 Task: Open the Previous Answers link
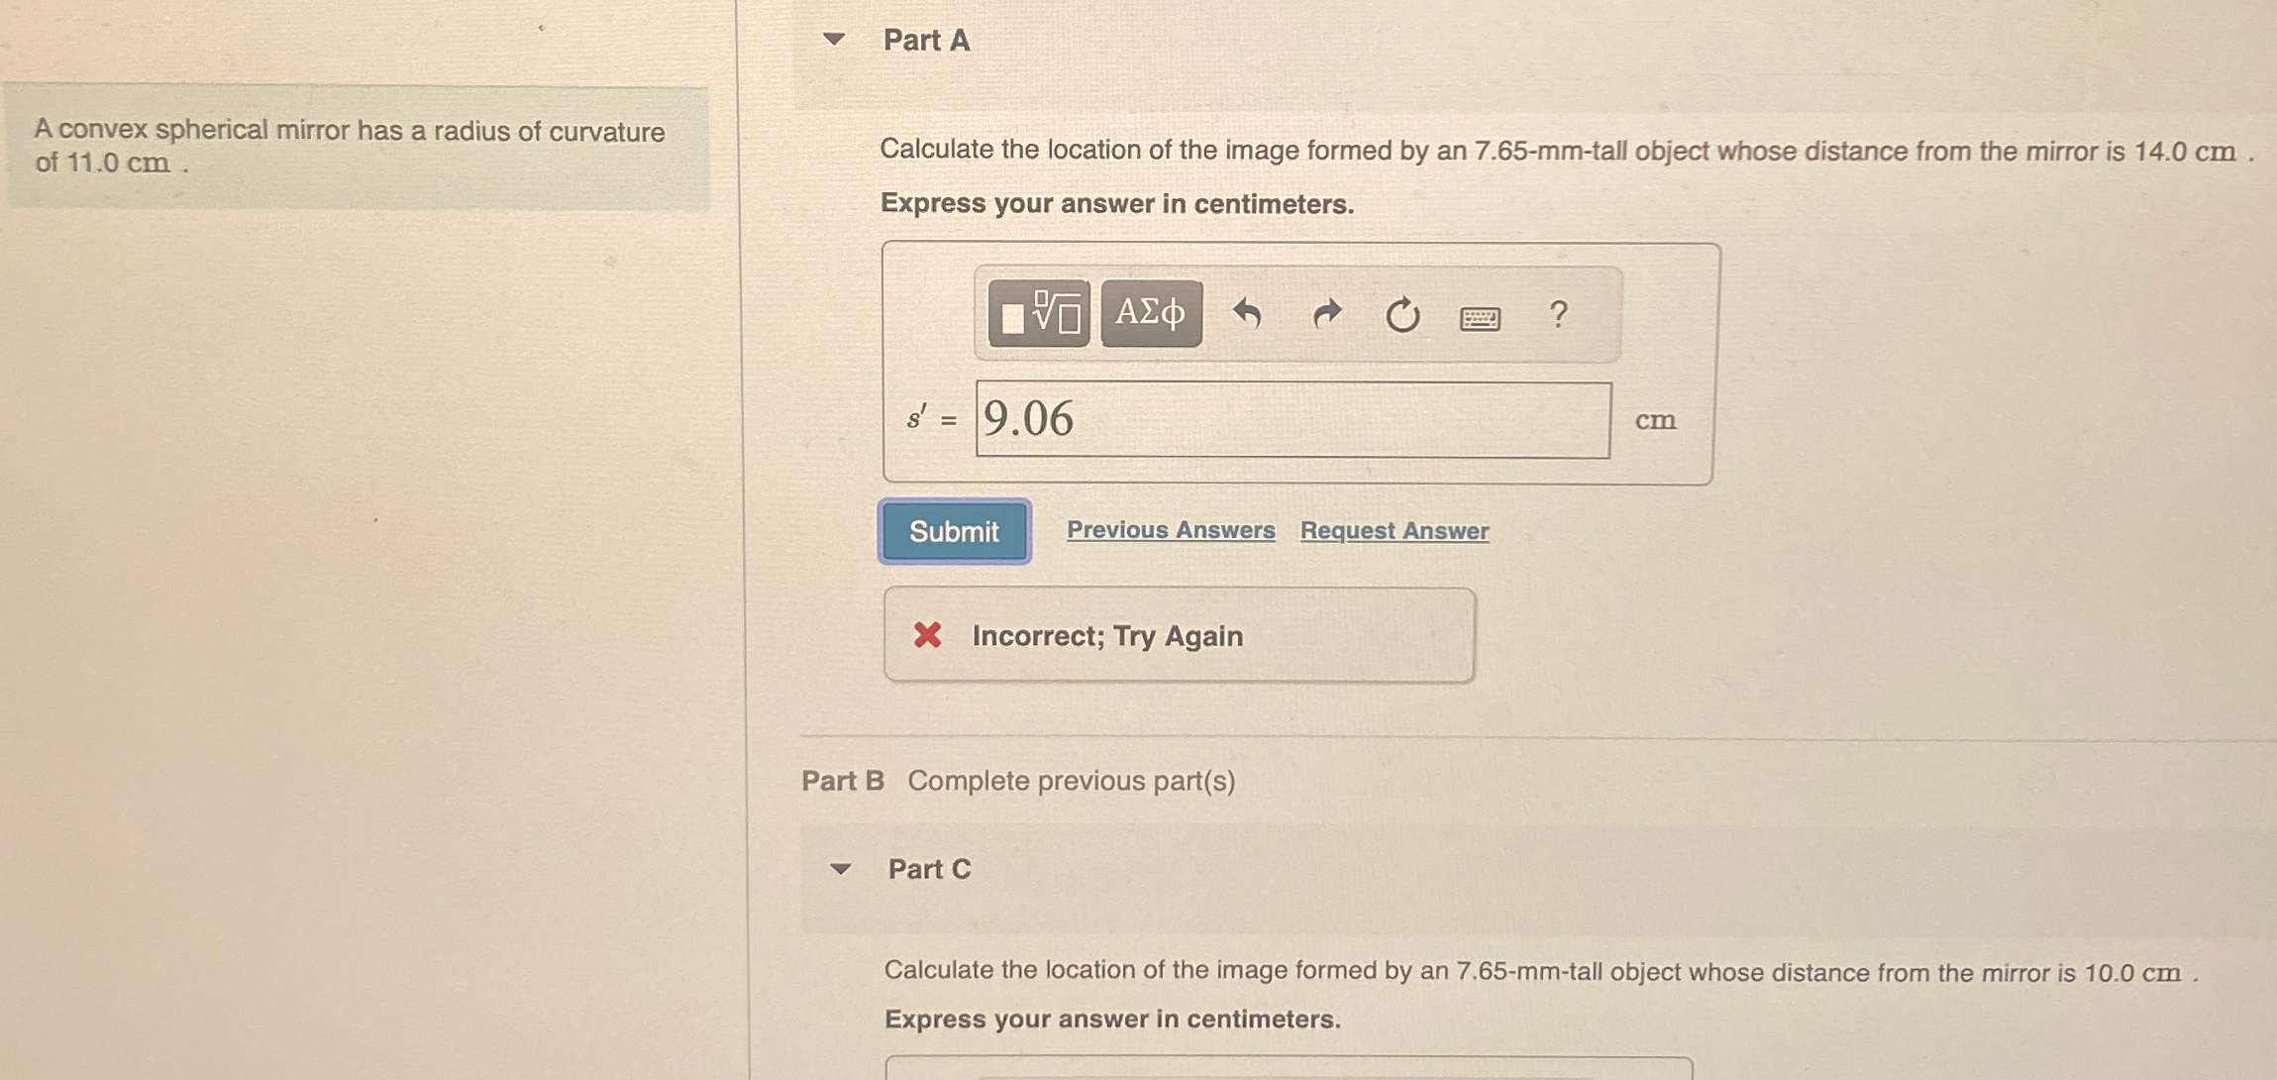click(x=1171, y=530)
